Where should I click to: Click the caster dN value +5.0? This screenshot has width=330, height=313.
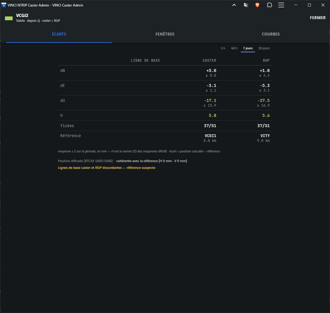click(x=211, y=70)
